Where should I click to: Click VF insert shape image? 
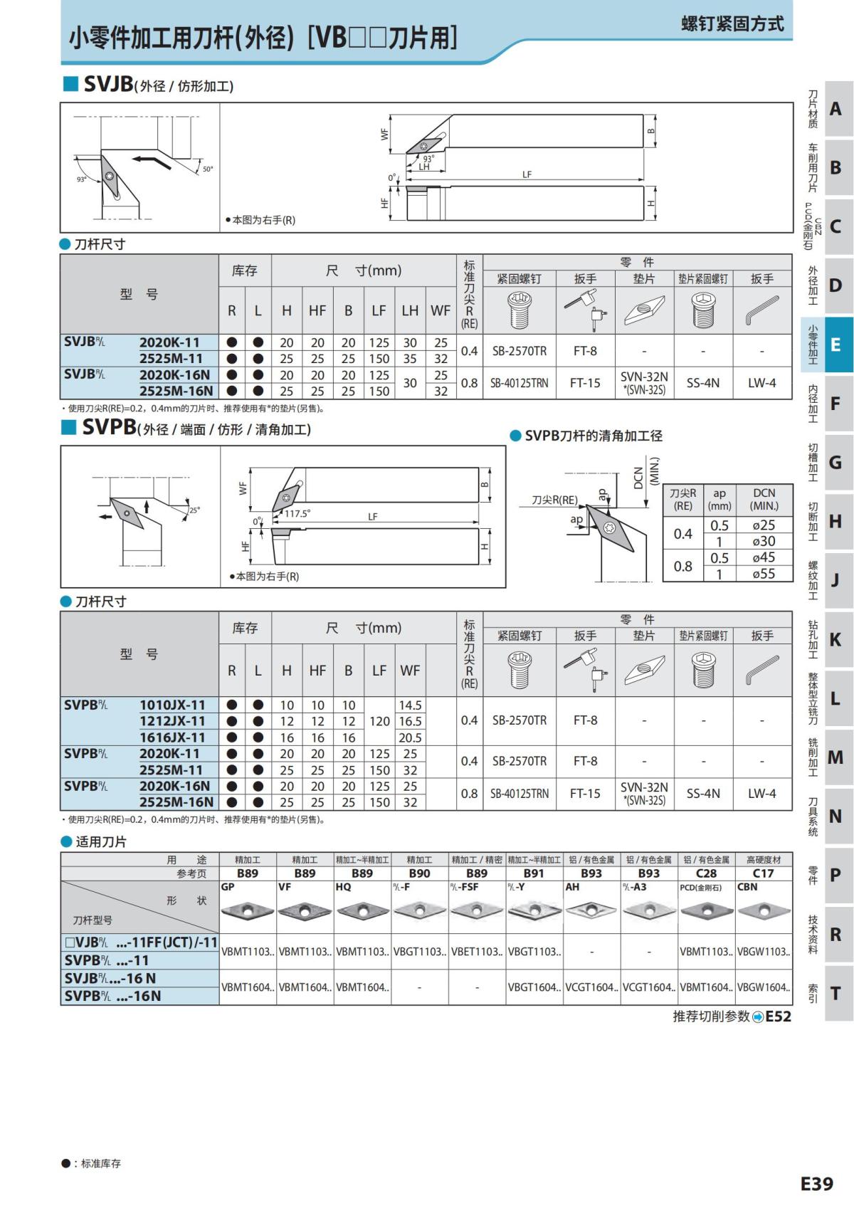305,910
